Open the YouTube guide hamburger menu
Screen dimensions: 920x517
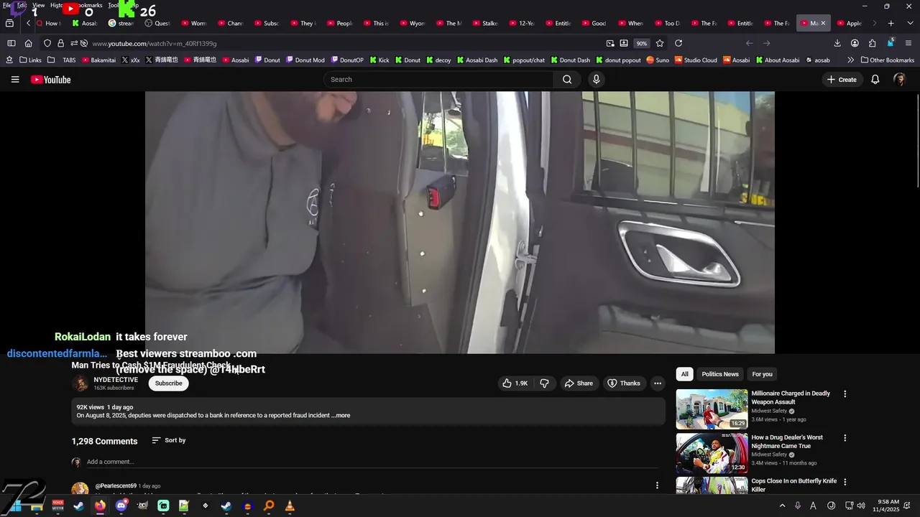tap(15, 80)
